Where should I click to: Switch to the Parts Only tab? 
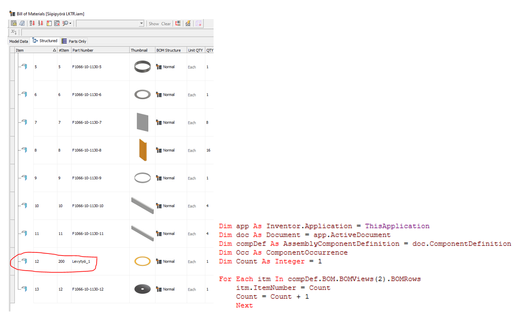coord(74,41)
